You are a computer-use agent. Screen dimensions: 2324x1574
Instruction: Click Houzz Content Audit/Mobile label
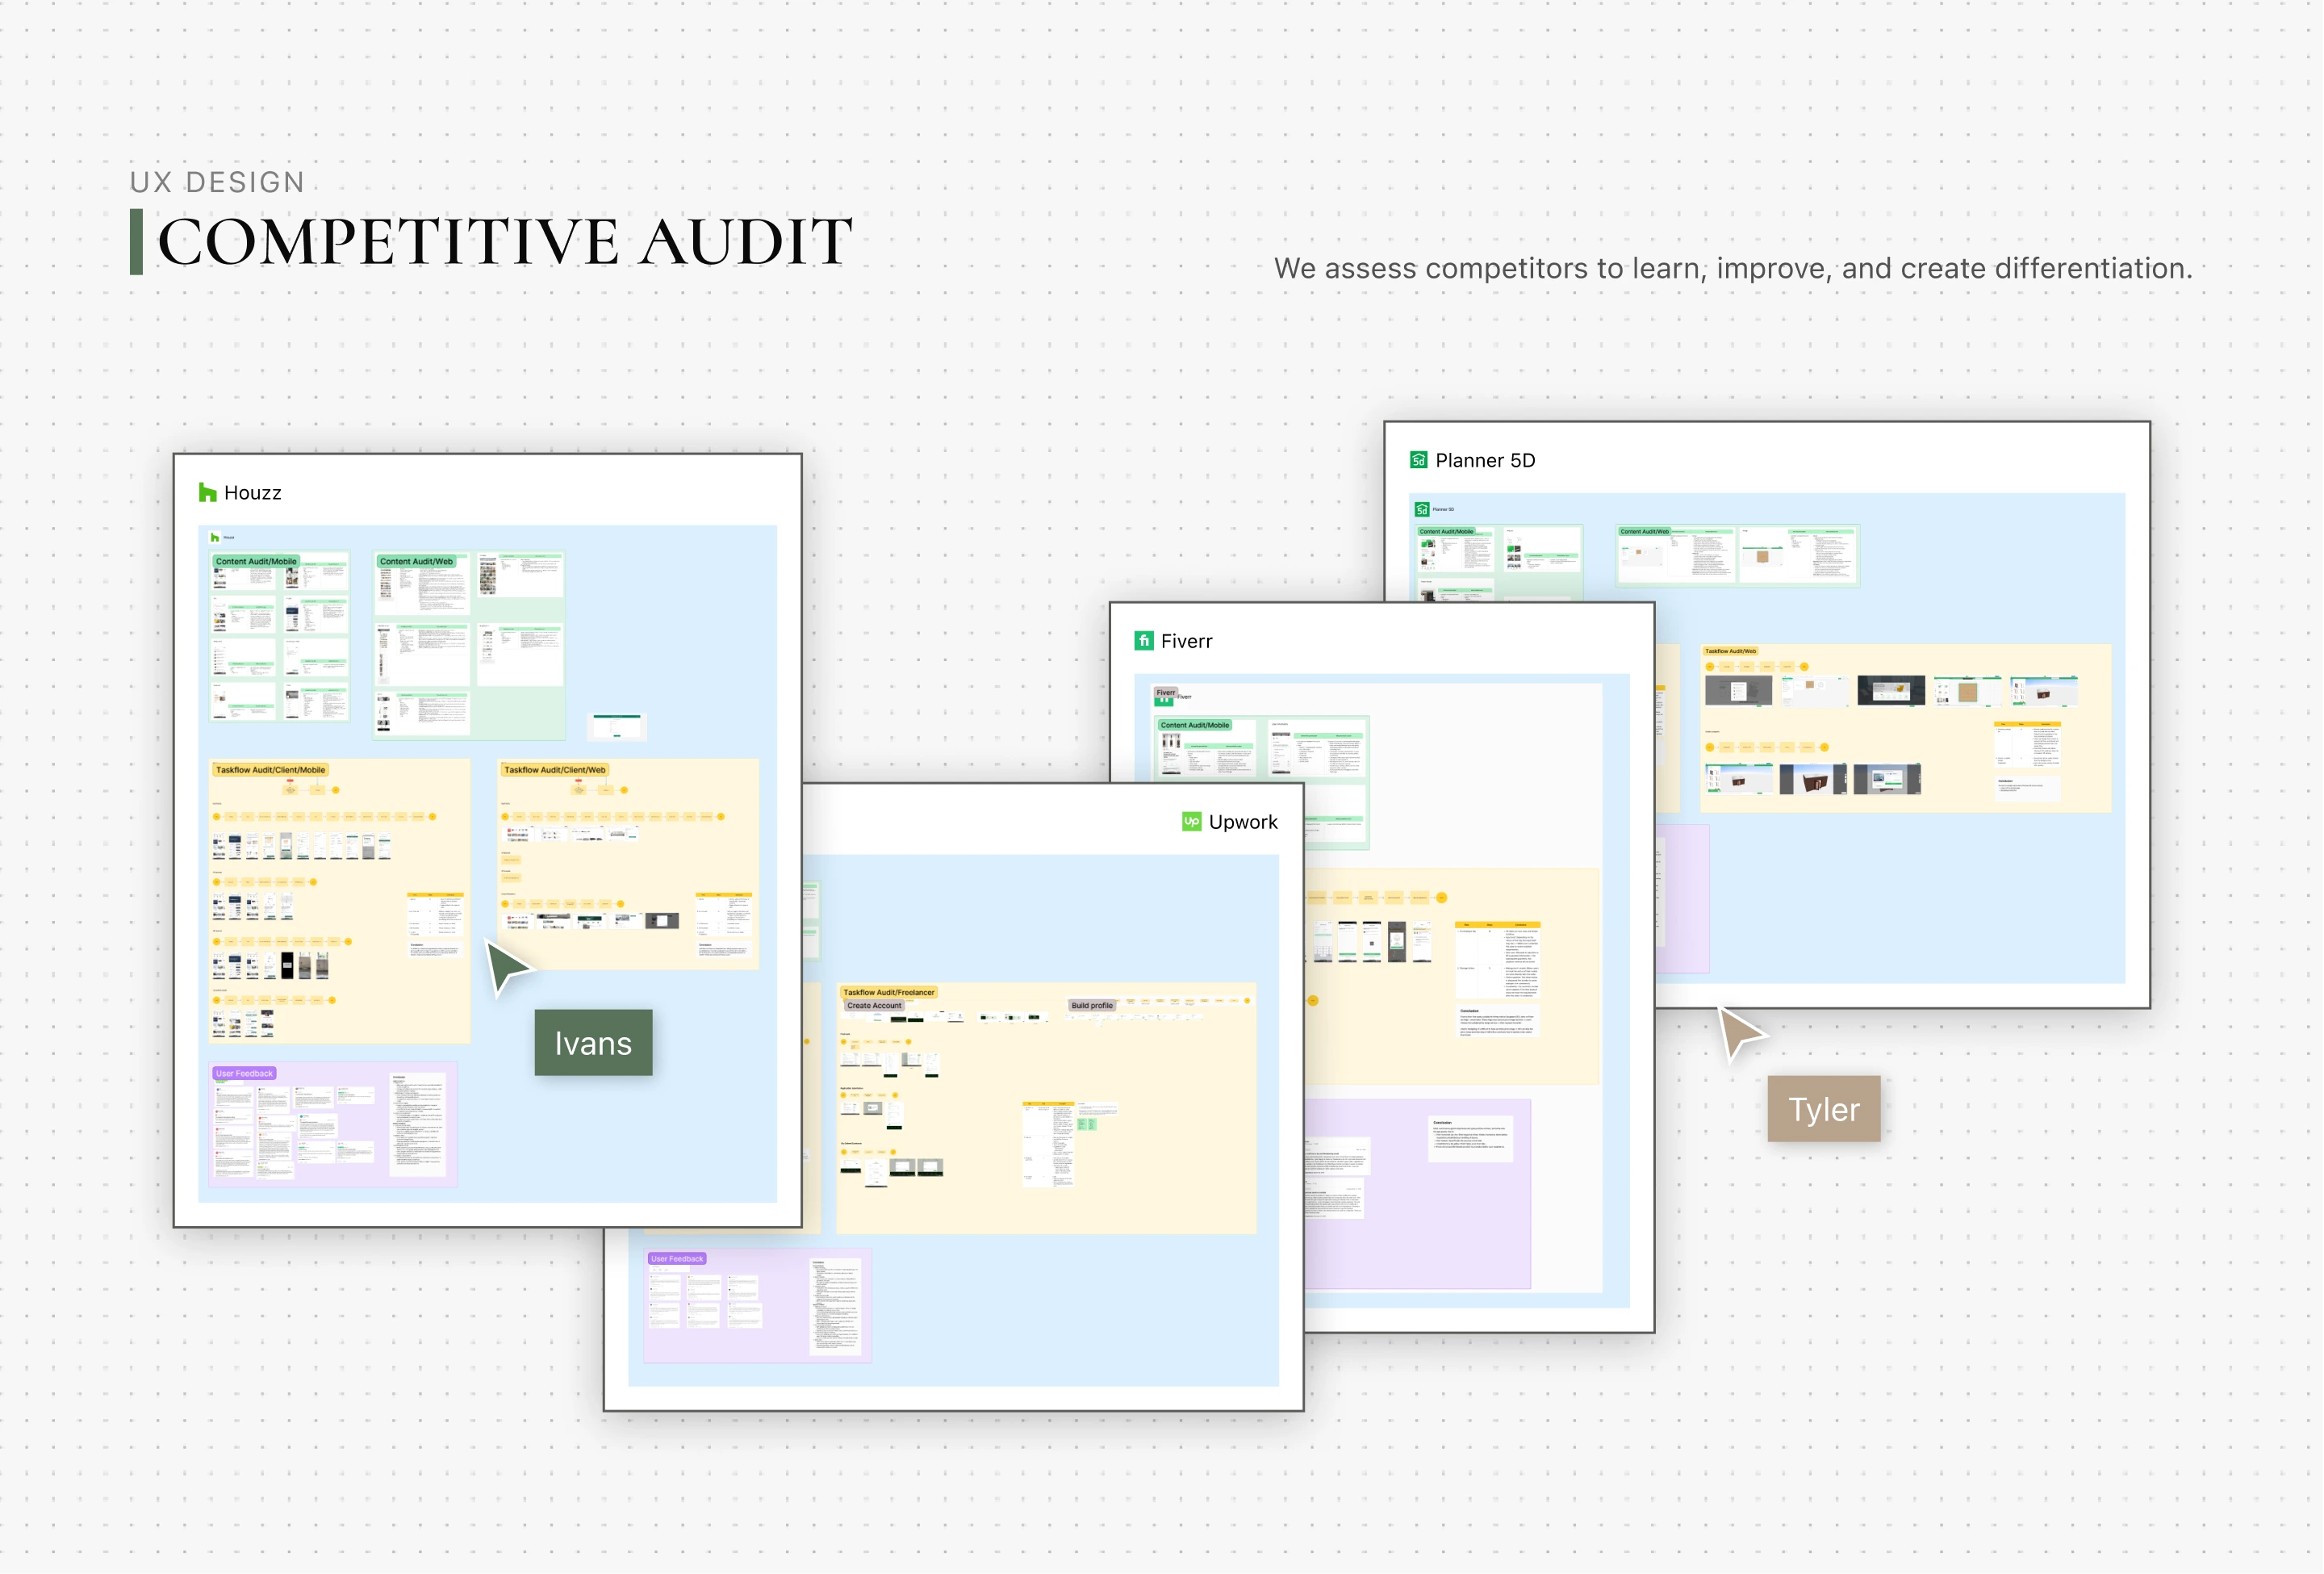pos(256,561)
